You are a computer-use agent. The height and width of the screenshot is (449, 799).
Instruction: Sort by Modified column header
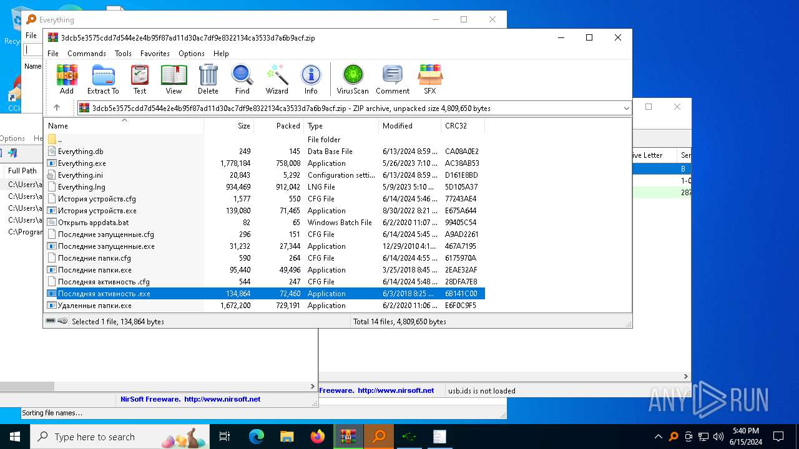click(410, 126)
